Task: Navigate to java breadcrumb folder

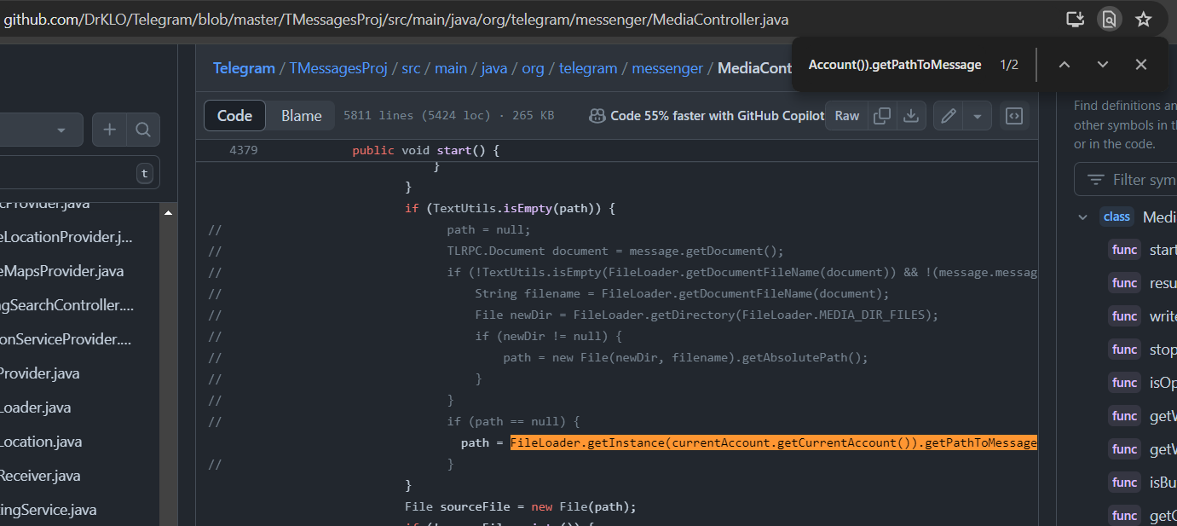Action: pos(494,68)
